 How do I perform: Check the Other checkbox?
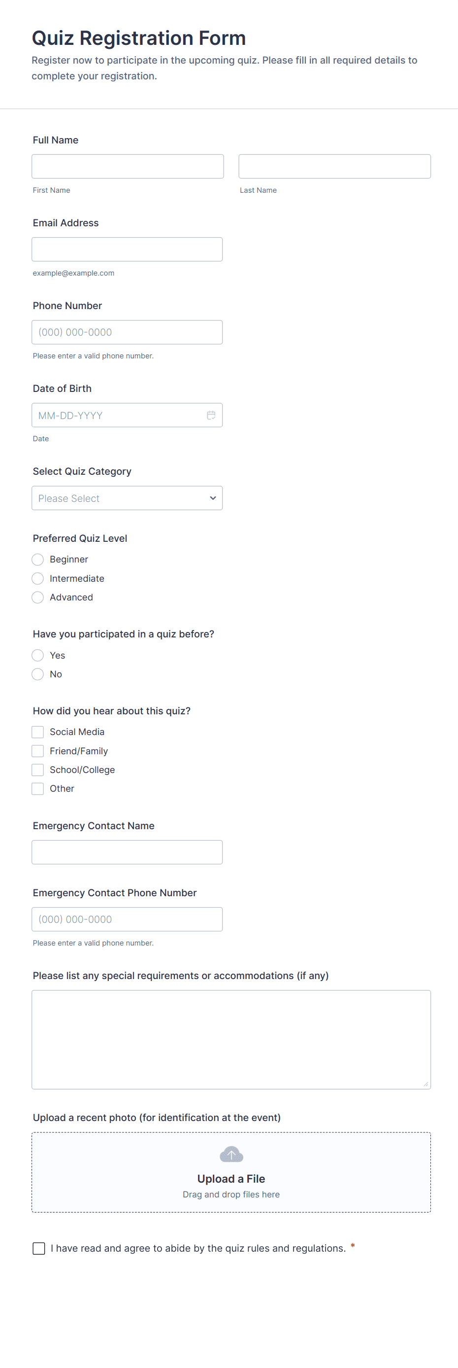(38, 789)
